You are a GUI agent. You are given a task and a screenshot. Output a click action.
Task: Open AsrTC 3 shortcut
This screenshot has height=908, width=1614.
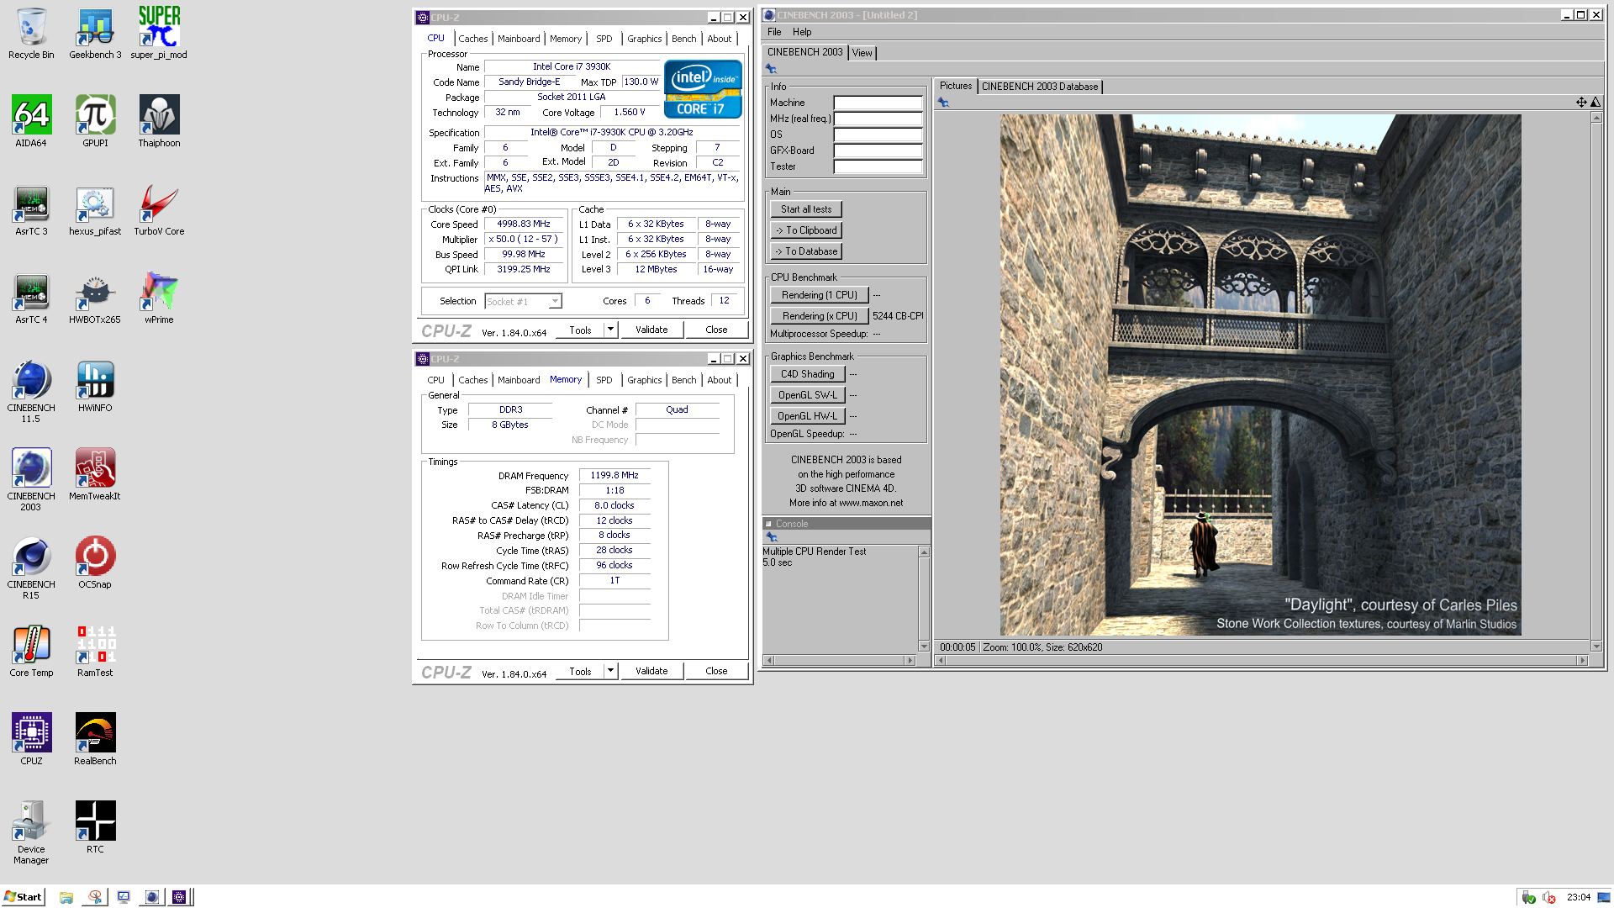click(x=31, y=210)
